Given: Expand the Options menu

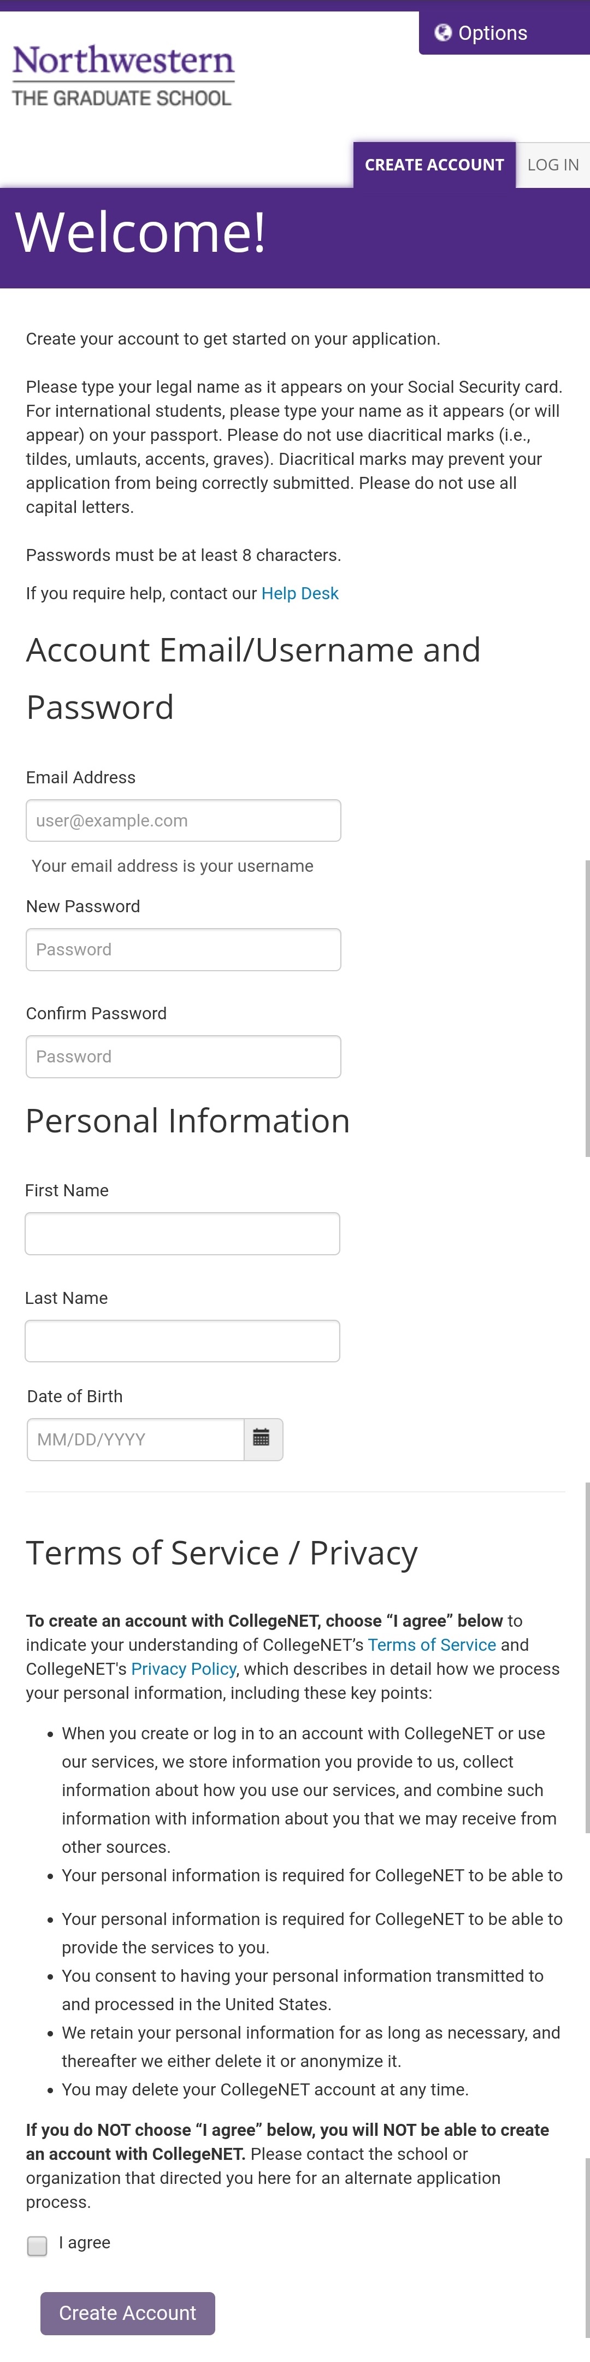Looking at the screenshot, I should (493, 33).
